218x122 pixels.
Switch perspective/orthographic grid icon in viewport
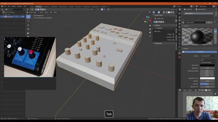click(x=150, y=36)
